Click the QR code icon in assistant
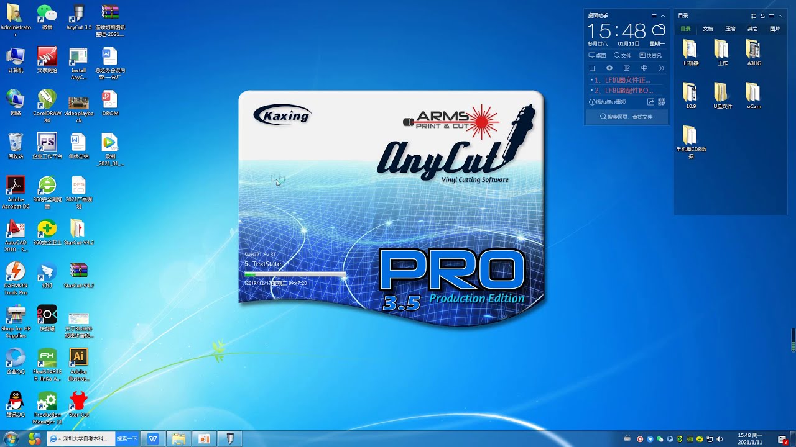 pos(662,102)
